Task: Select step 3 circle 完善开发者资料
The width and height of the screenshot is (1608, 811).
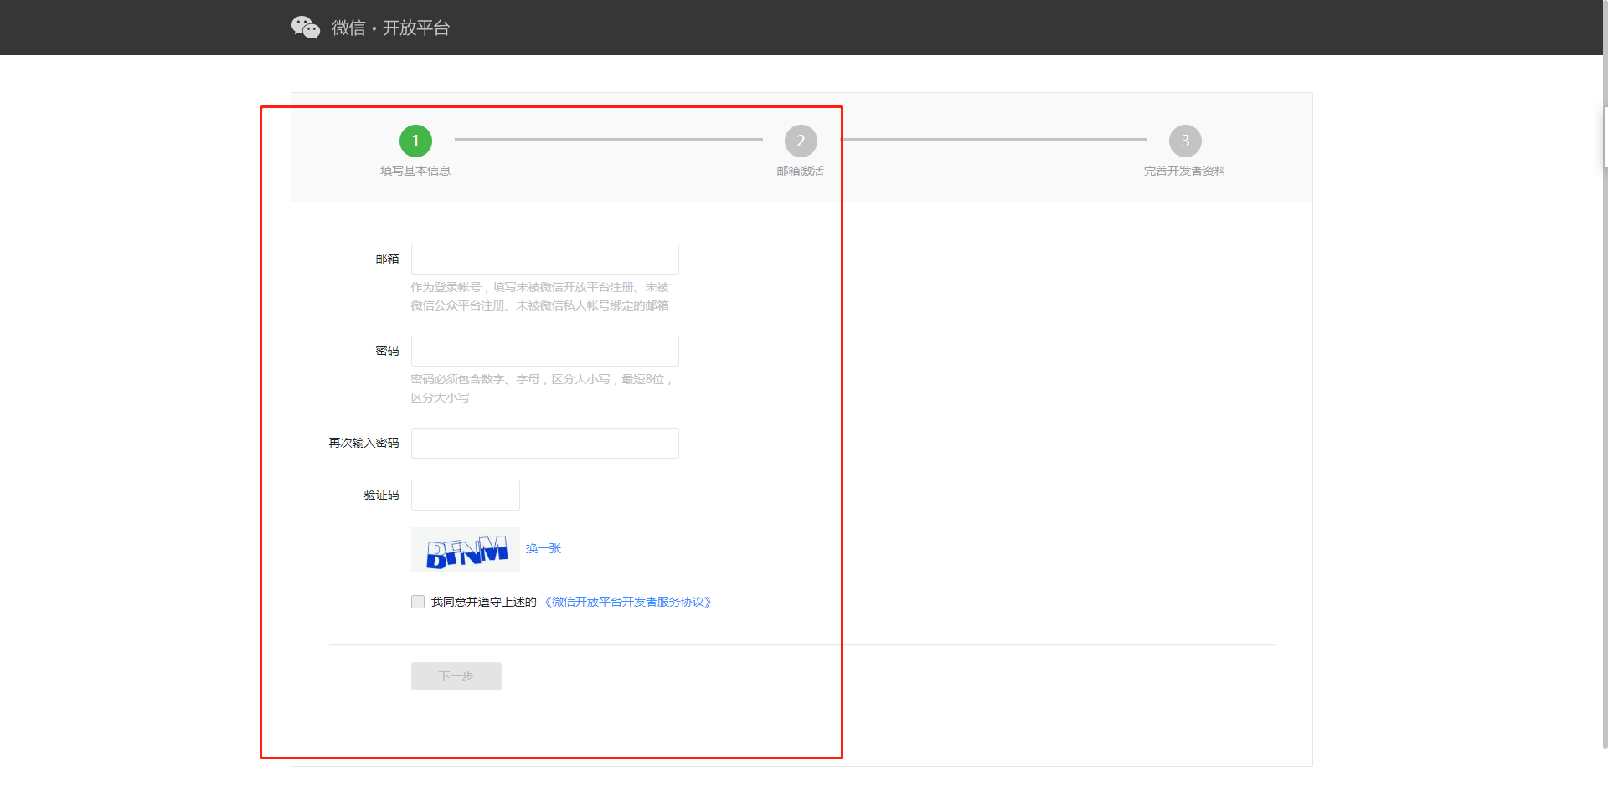Action: click(x=1185, y=141)
